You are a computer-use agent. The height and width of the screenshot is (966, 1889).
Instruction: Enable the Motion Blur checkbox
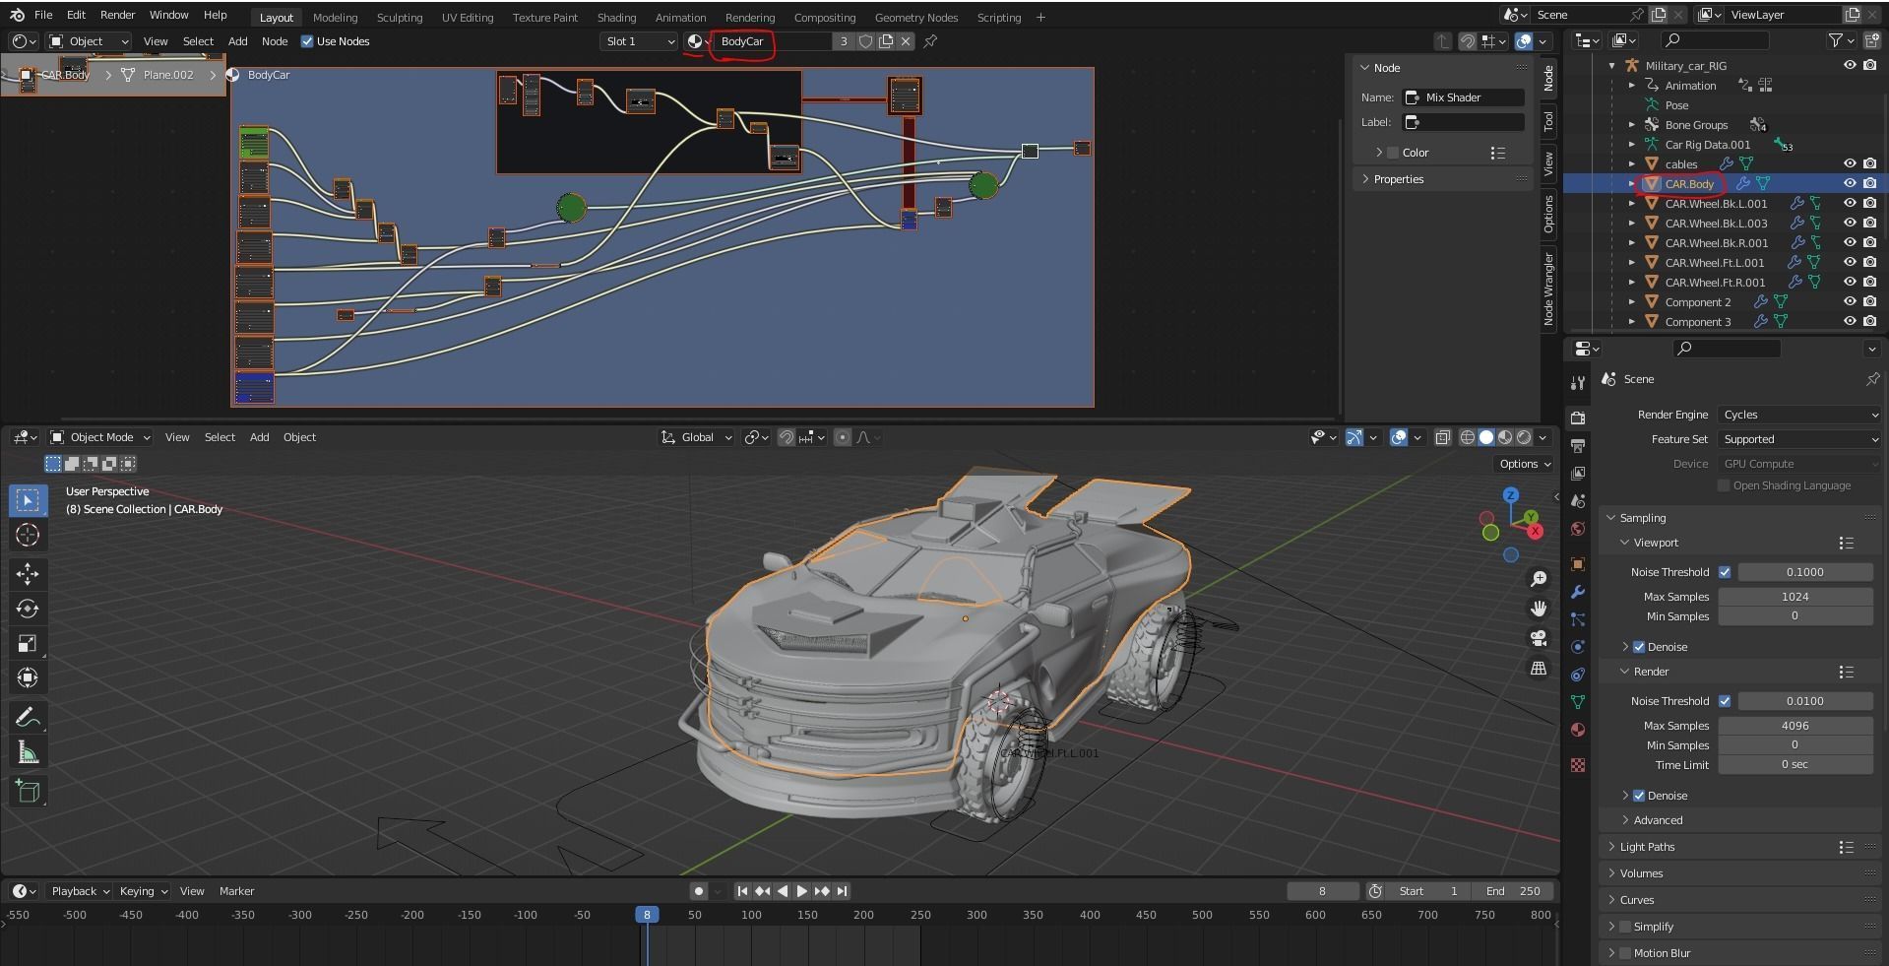coord(1625,953)
